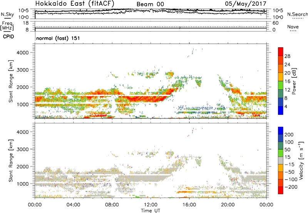Click the '4000' tick on power panel axis
Viewport: 308px width, 213px height.
click(x=23, y=53)
